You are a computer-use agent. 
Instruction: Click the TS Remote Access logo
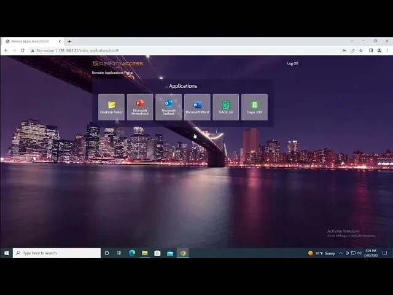pos(117,63)
